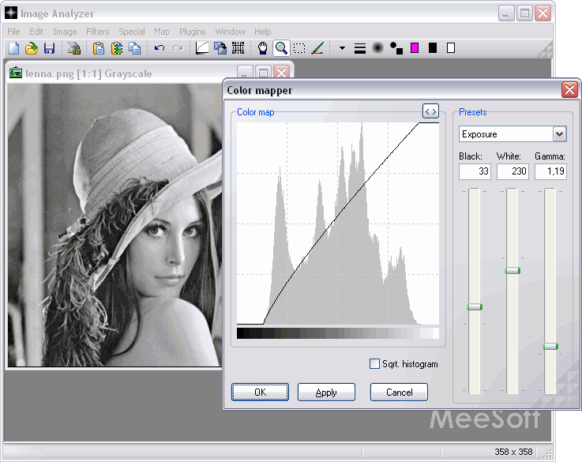Click the Black level slider handle
The height and width of the screenshot is (462, 582).
pos(475,307)
